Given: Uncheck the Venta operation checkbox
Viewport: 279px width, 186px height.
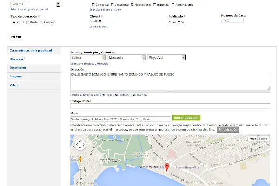Looking at the screenshot, I should tap(14, 22).
